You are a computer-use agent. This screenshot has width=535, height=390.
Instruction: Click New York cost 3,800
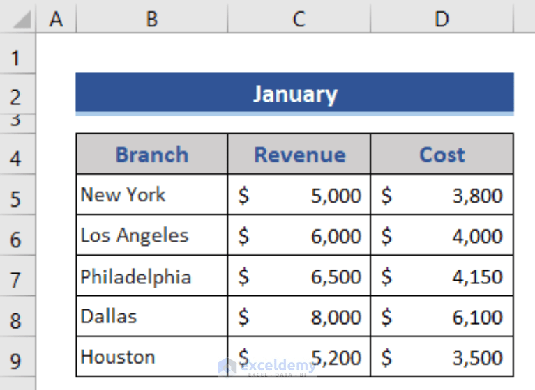(442, 194)
